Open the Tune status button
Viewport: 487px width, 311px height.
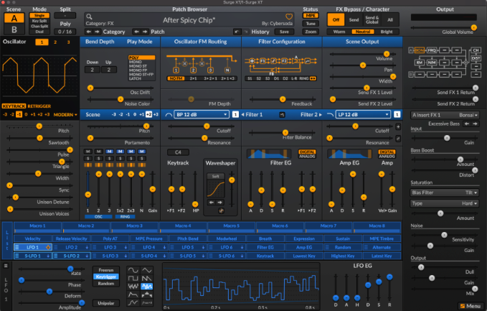(x=311, y=24)
